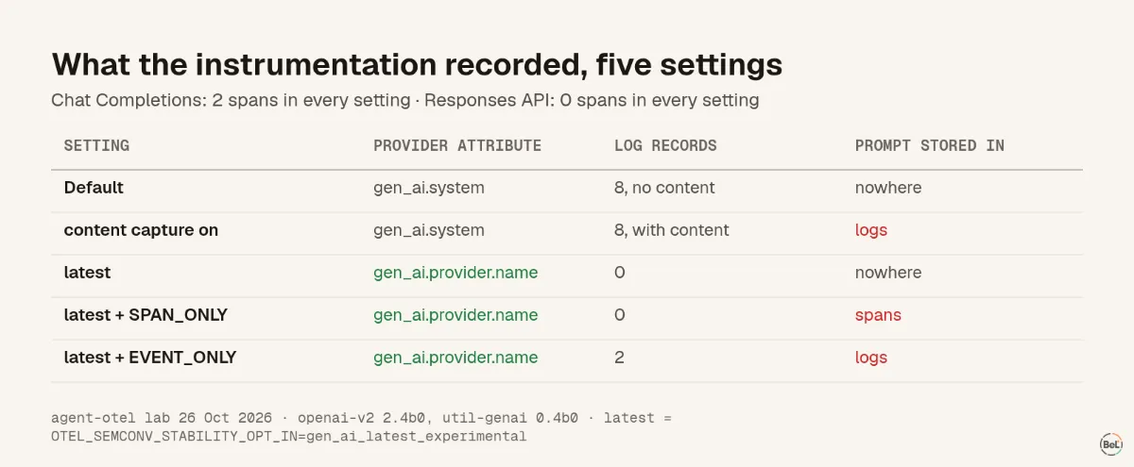Click the PROVIDER ATTRIBUTE column header

pyautogui.click(x=457, y=145)
